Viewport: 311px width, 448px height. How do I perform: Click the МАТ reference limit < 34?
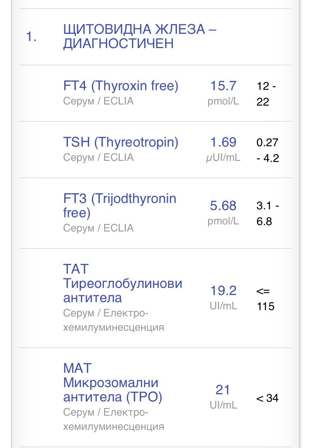[x=267, y=398]
